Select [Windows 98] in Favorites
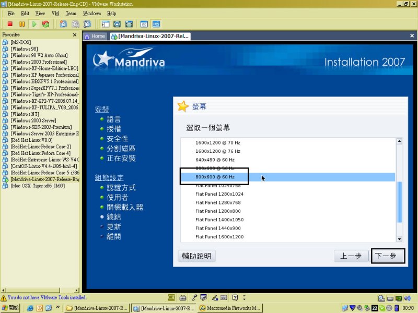418x313 pixels. click(24, 49)
